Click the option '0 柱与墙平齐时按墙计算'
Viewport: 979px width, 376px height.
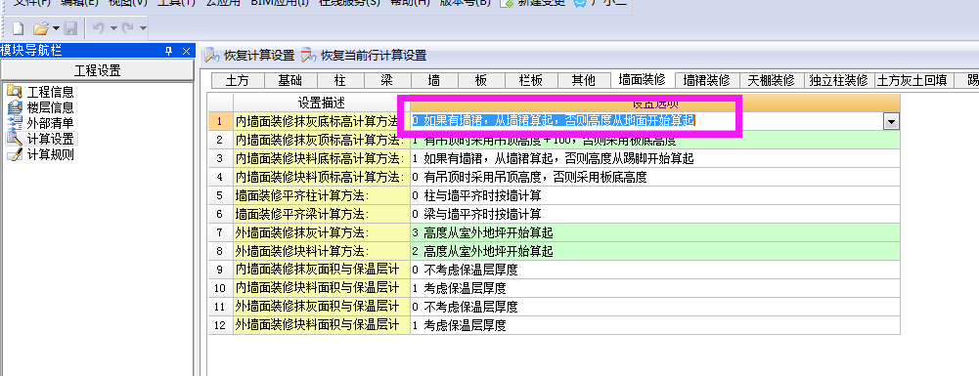click(x=655, y=195)
